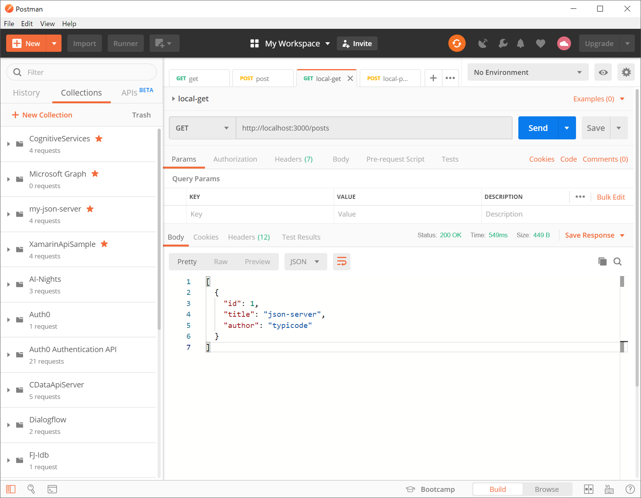
Task: Open tab options three-dot menu
Action: tap(450, 78)
